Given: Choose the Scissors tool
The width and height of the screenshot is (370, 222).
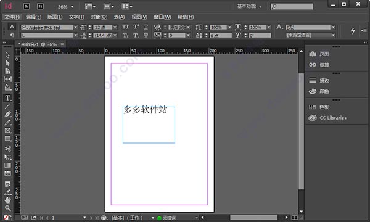Looking at the screenshot, I should point(7,149).
